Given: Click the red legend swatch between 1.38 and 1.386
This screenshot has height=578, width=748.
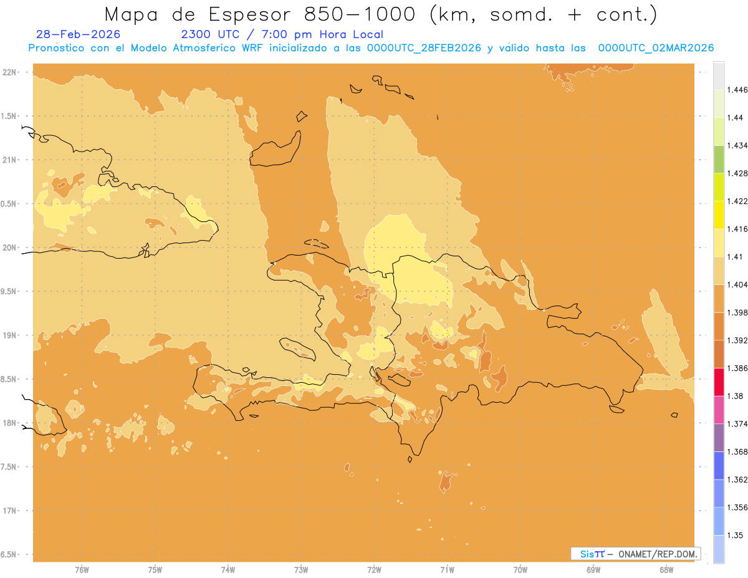Looking at the screenshot, I should coord(719,382).
